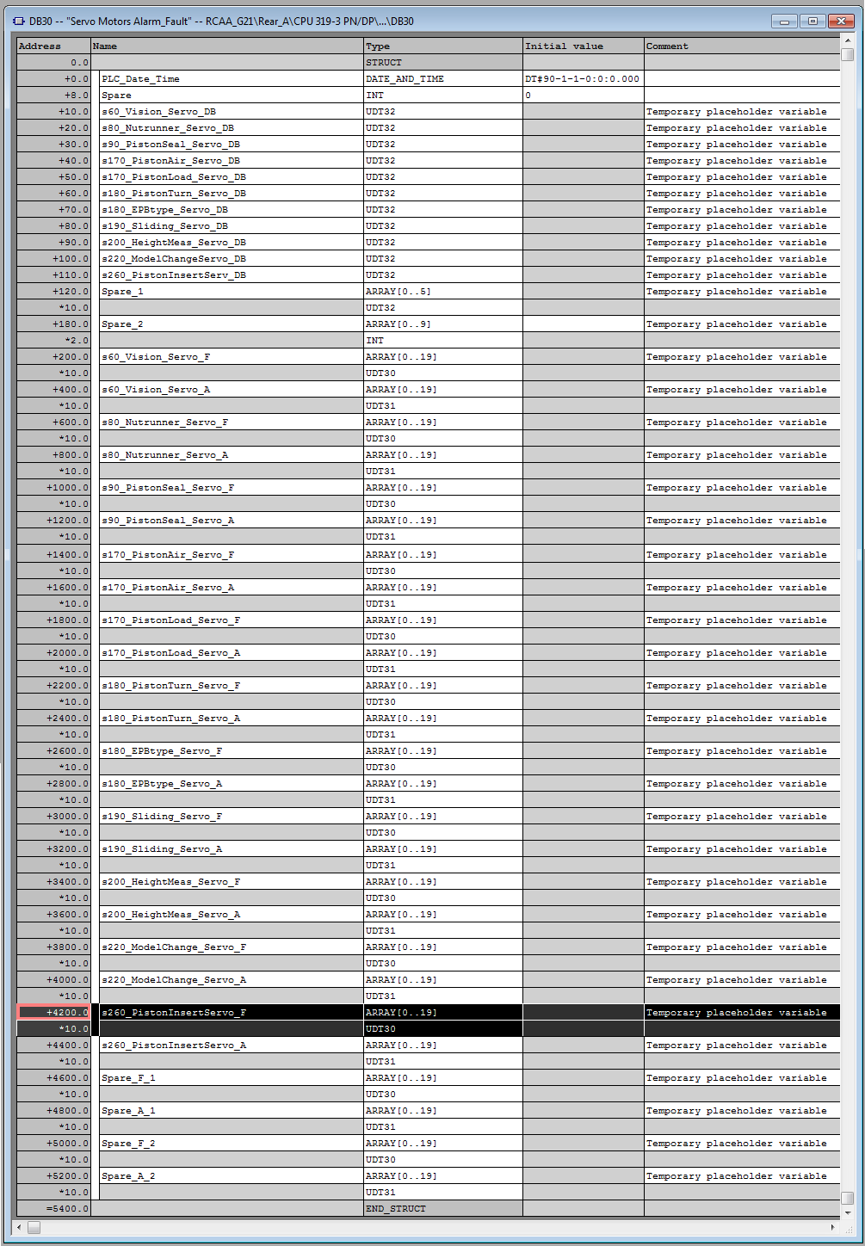
Task: Select the s220_ModelChange_Servo_F name
Action: tap(232, 947)
